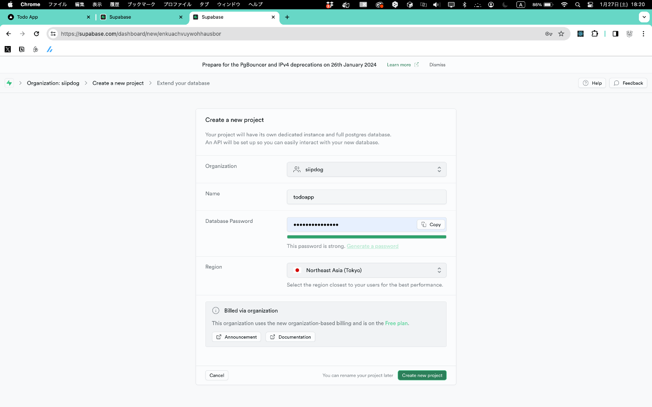Follow the Free plan link
This screenshot has width=652, height=407.
click(396, 323)
